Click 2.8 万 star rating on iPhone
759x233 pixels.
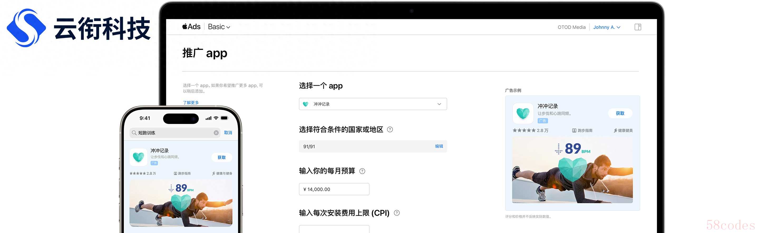(143, 173)
